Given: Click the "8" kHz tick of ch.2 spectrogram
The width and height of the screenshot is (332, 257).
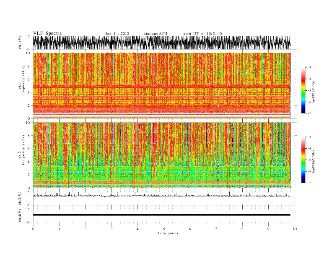Looking at the screenshot, I should point(29,136).
